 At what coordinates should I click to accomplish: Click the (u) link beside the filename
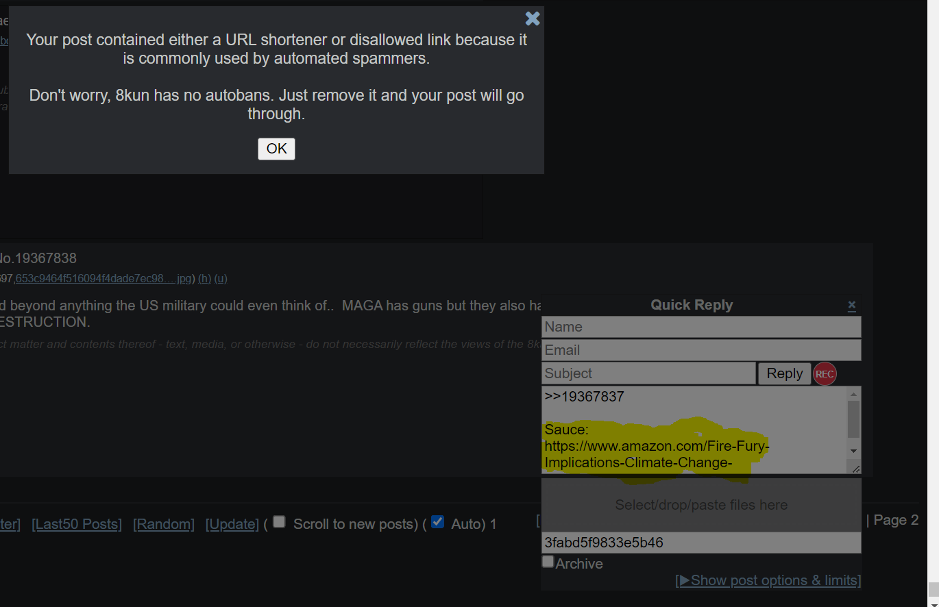221,278
